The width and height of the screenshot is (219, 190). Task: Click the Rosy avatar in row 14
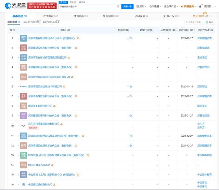click(24, 165)
